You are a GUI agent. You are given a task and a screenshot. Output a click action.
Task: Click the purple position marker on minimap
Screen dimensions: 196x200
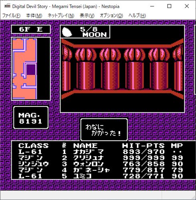[x=31, y=69]
